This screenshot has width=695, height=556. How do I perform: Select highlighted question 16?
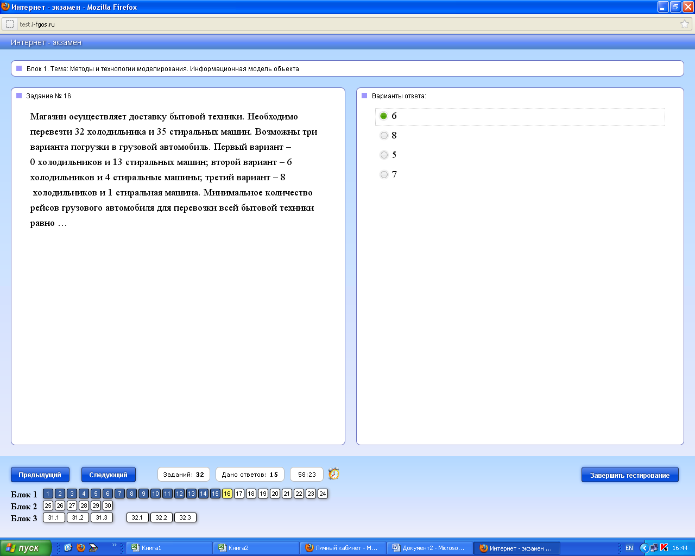(x=227, y=494)
